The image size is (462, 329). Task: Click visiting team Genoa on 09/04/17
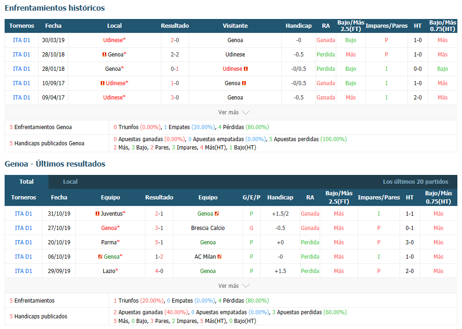coord(235,97)
